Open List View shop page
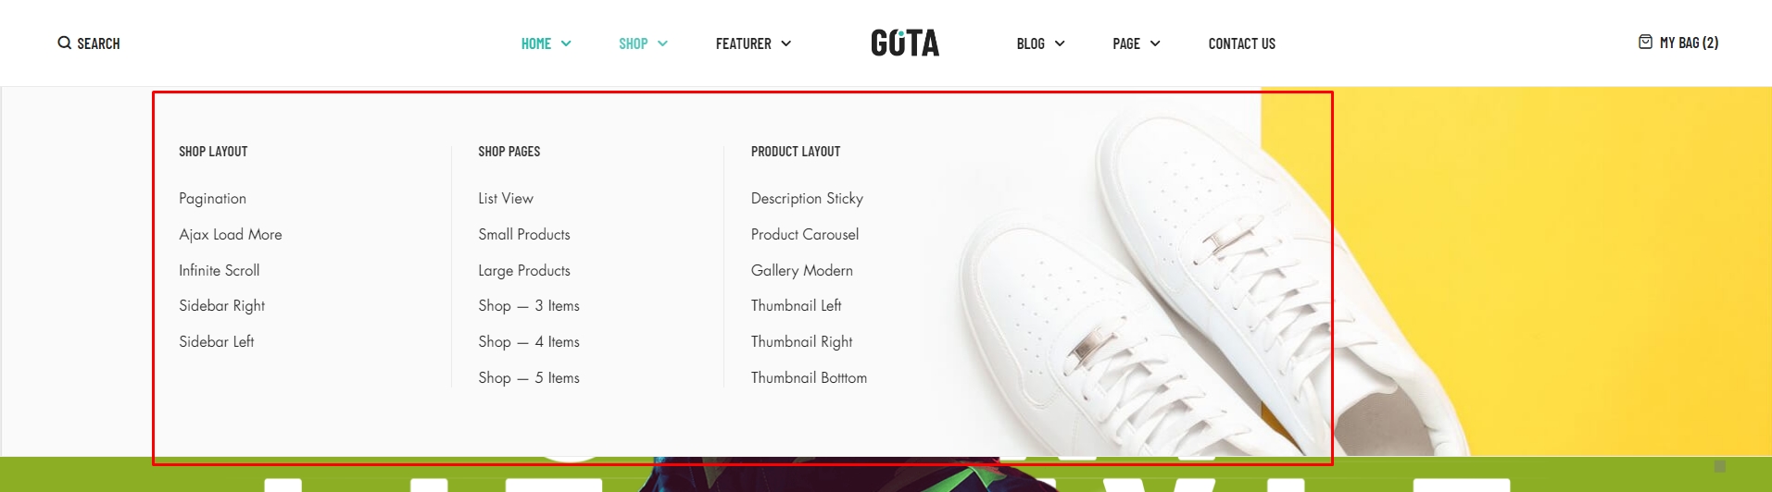The height and width of the screenshot is (492, 1772). click(506, 198)
